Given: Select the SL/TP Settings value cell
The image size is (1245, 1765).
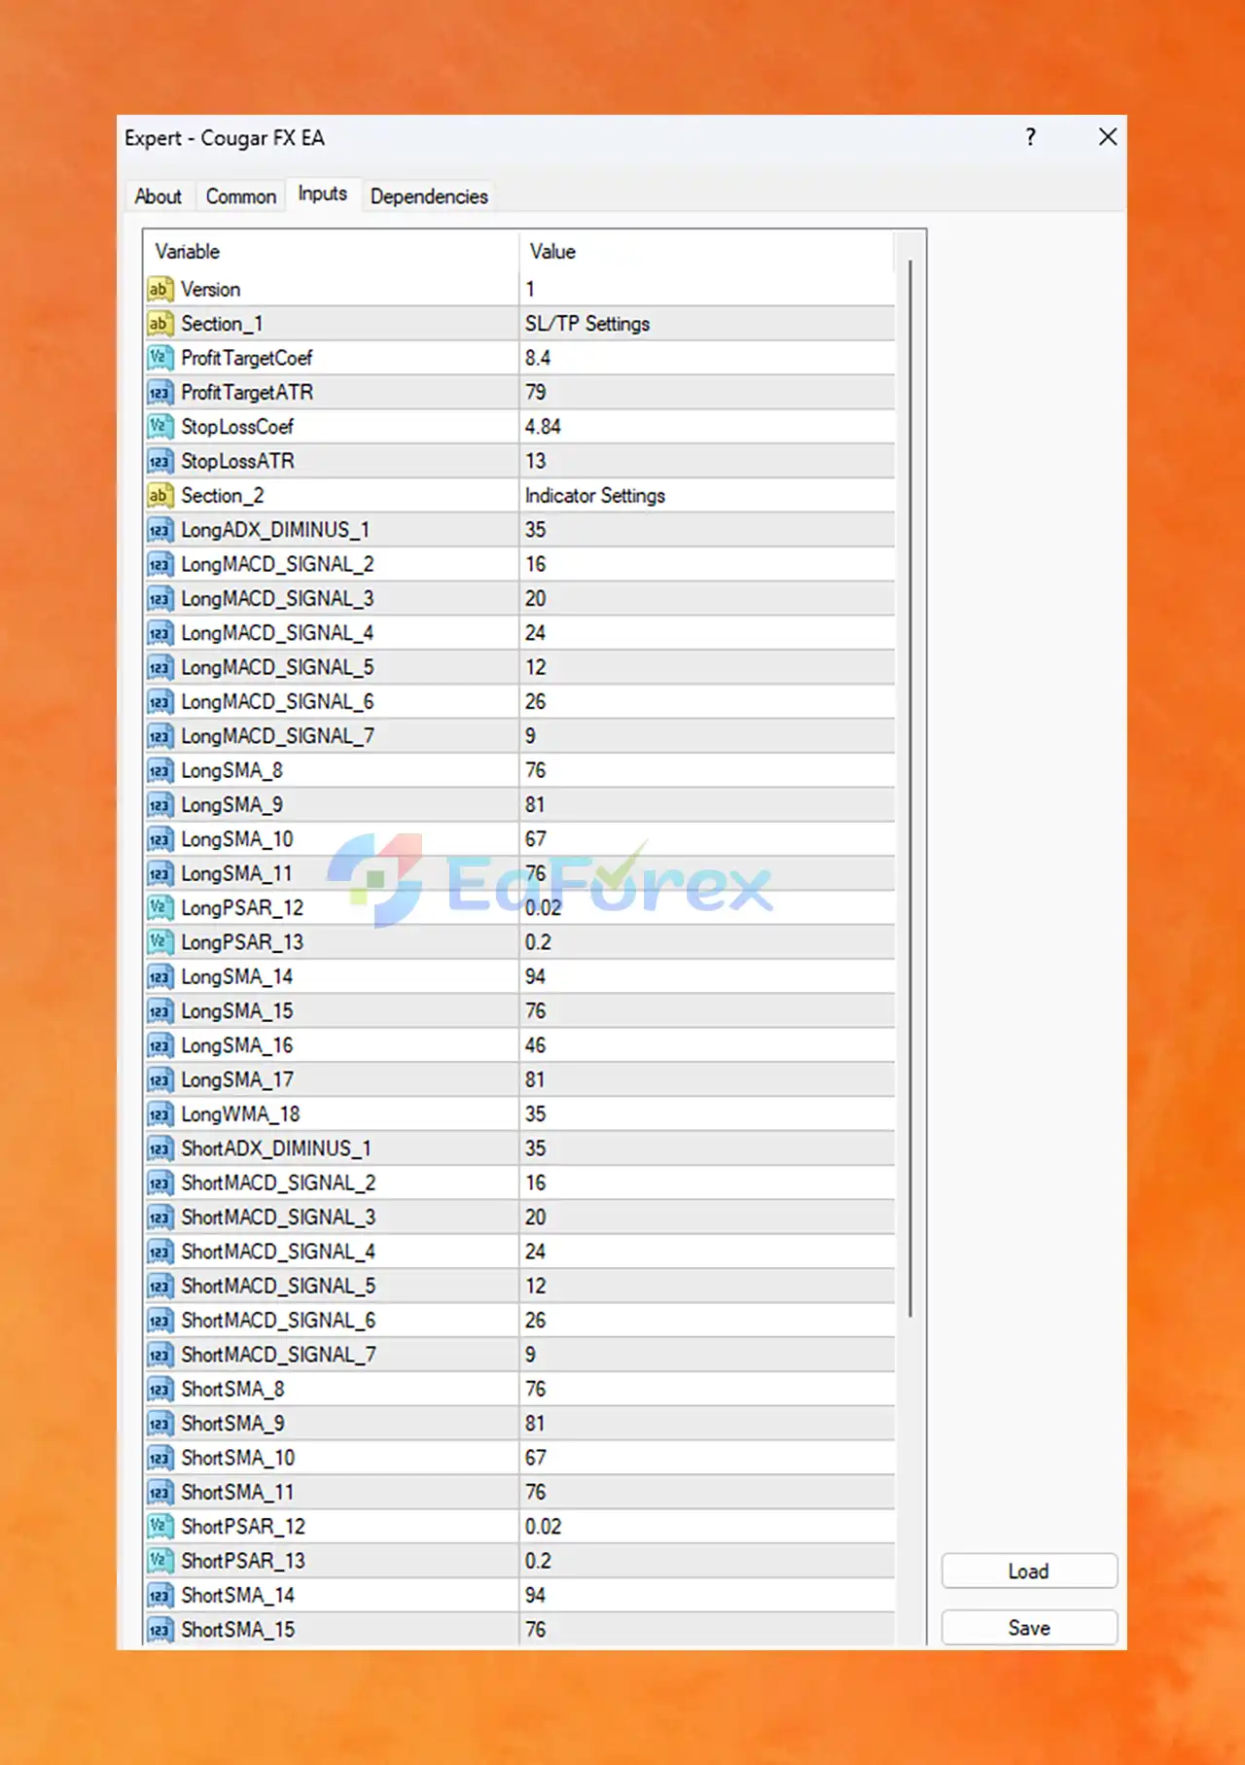Looking at the screenshot, I should coord(707,324).
